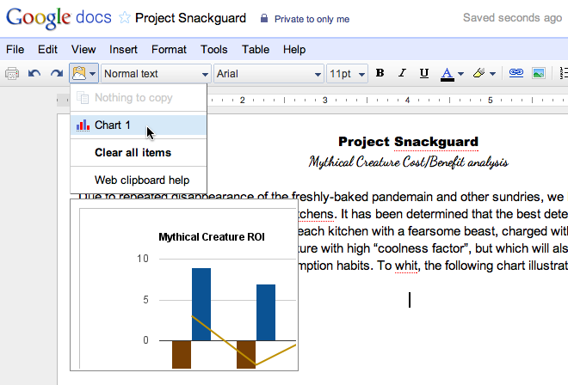Open the Format menu
The image size is (568, 385).
coord(169,49)
